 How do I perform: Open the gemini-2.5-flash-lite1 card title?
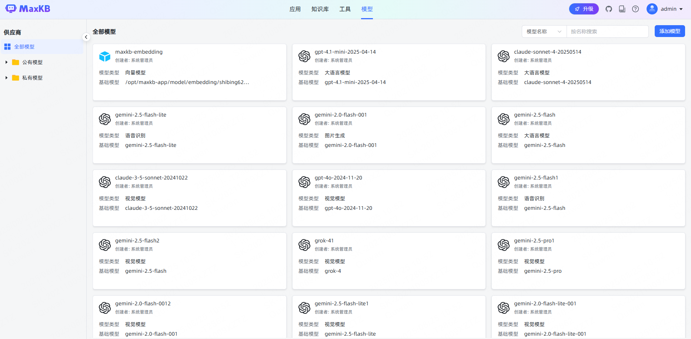coord(341,303)
